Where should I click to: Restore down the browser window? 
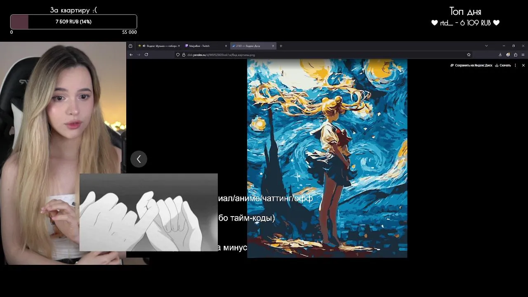pyautogui.click(x=514, y=46)
